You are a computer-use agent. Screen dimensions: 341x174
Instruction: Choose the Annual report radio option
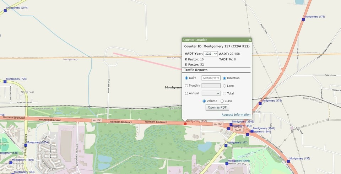coord(187,93)
